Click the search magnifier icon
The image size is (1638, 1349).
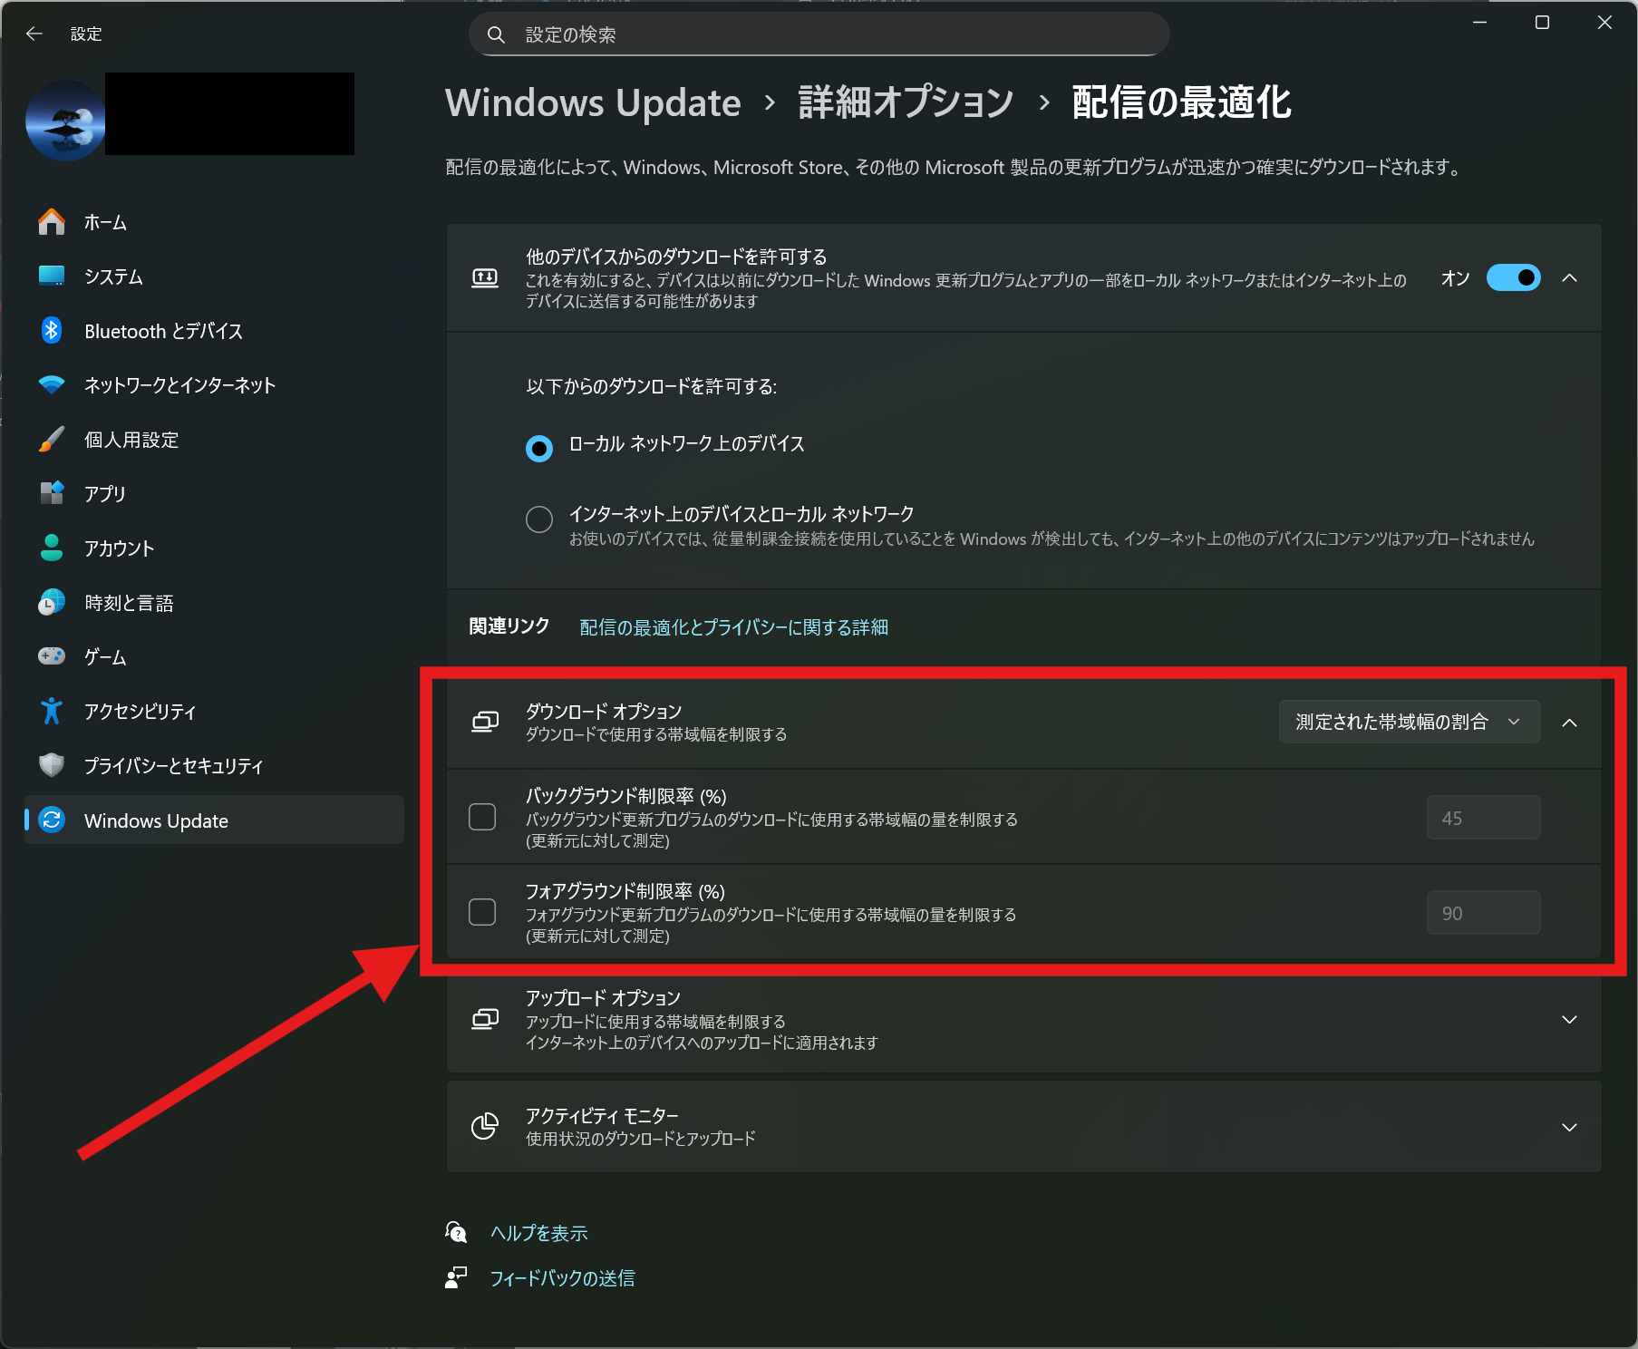click(496, 34)
